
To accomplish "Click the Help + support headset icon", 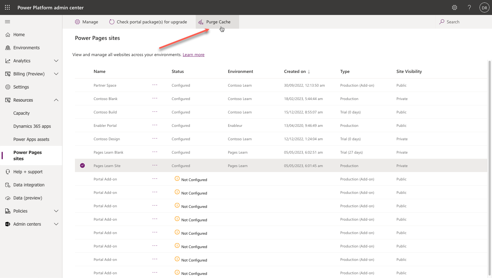I will point(8,172).
